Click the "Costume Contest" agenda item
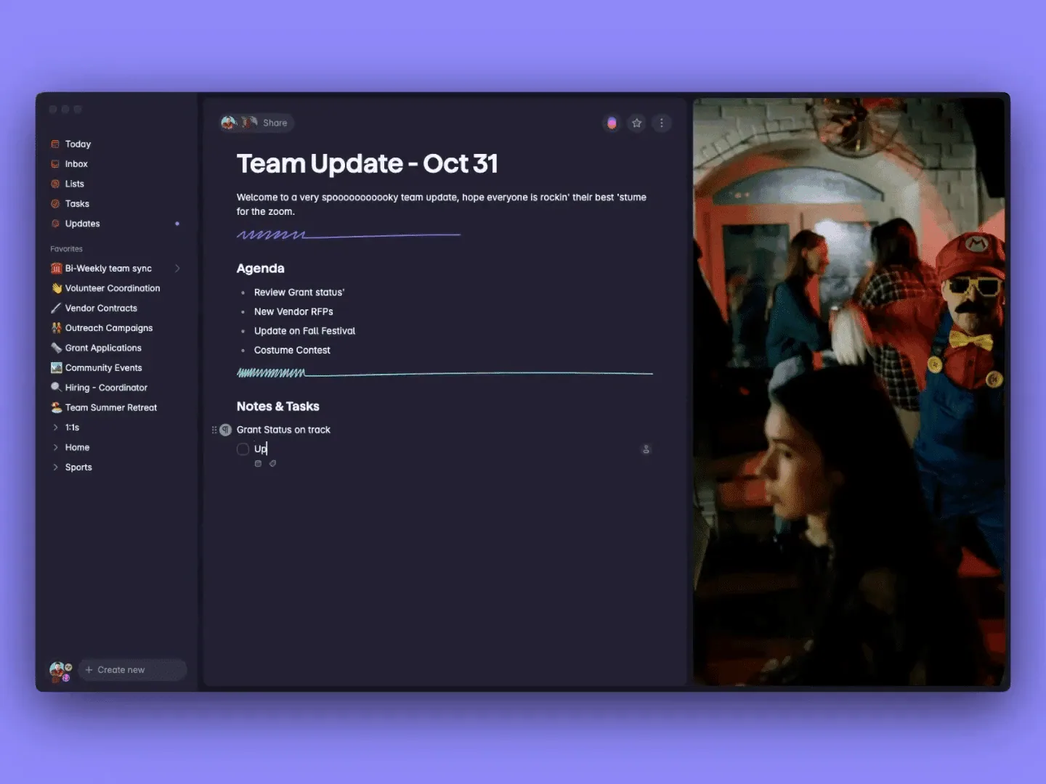 pos(292,351)
